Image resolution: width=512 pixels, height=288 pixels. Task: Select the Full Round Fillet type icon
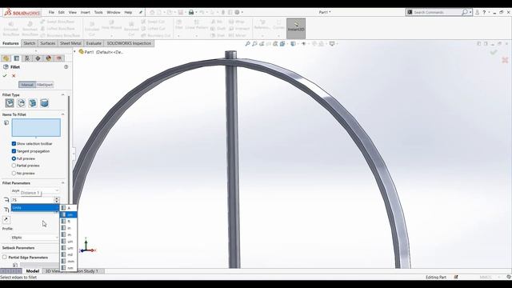[44, 103]
